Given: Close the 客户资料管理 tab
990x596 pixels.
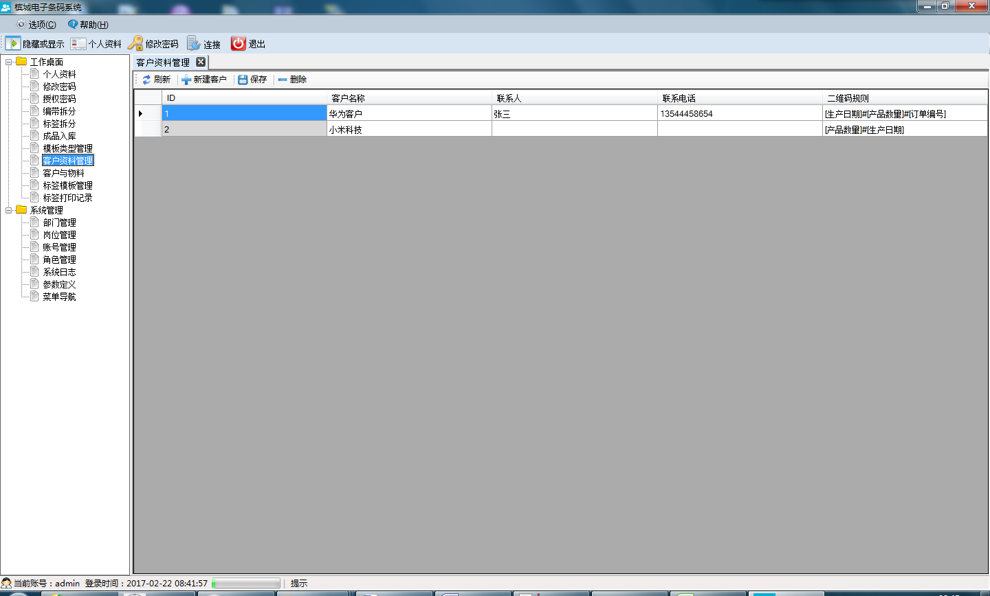Looking at the screenshot, I should (x=201, y=62).
